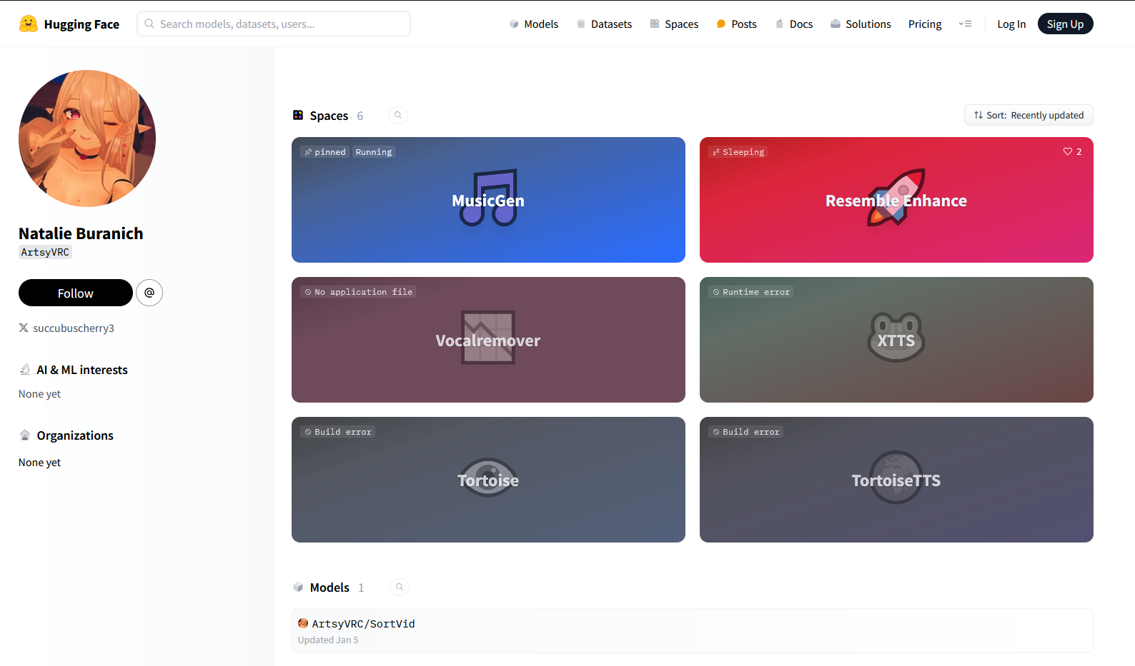
Task: Click the Running status badge on MusicGen
Action: [x=374, y=152]
